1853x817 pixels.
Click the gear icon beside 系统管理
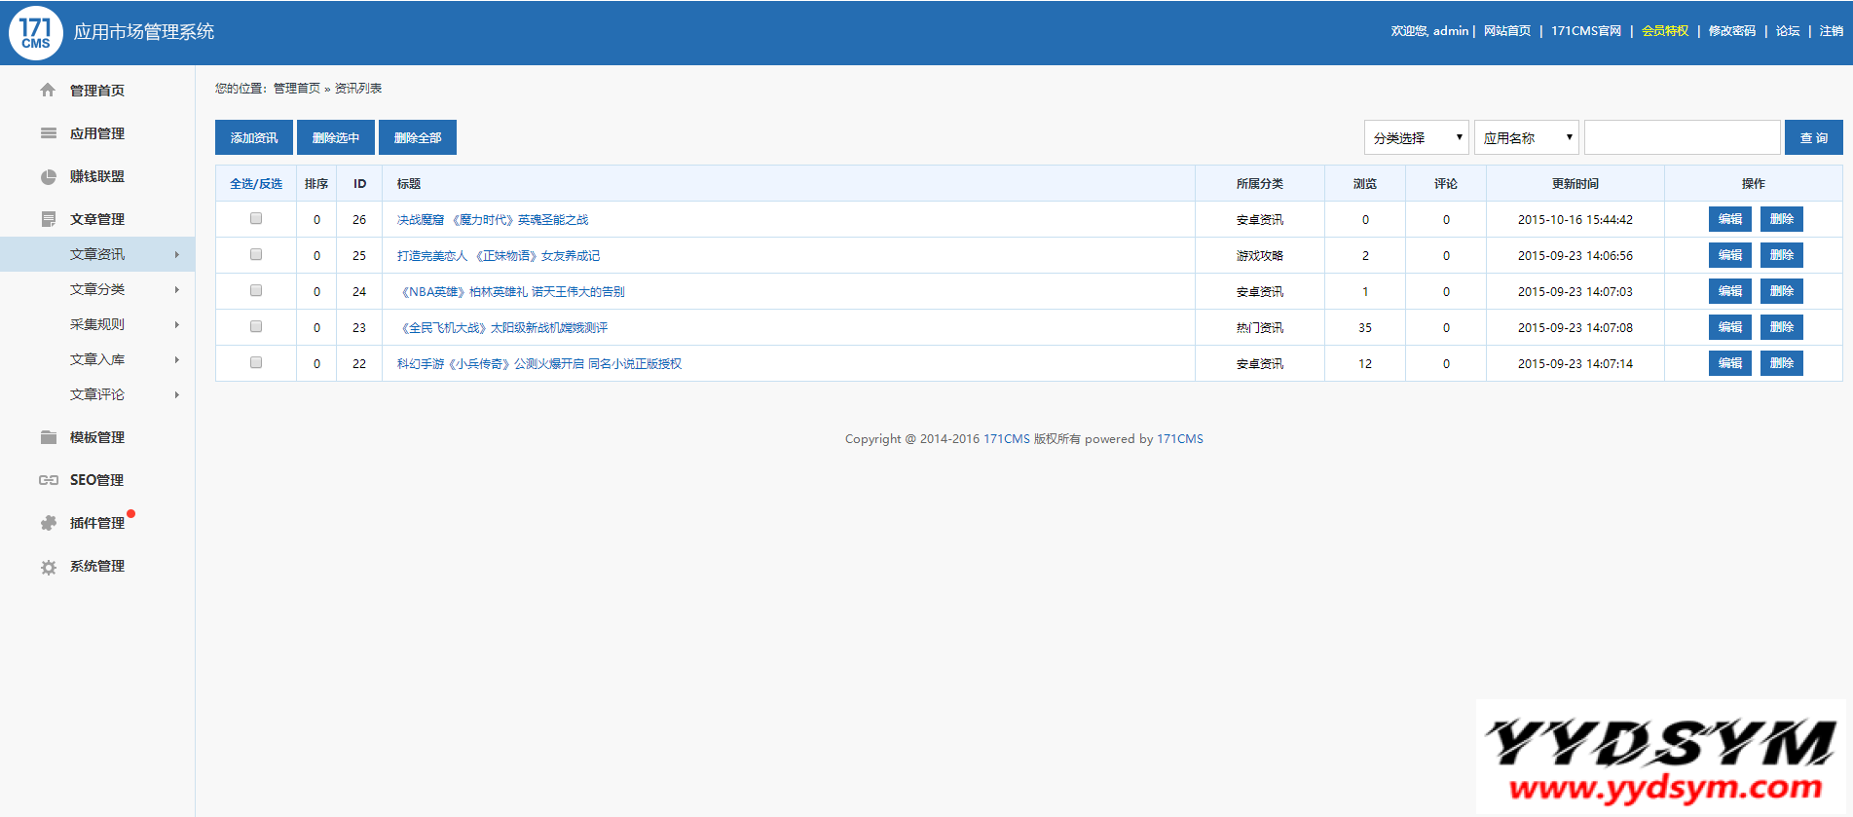48,567
